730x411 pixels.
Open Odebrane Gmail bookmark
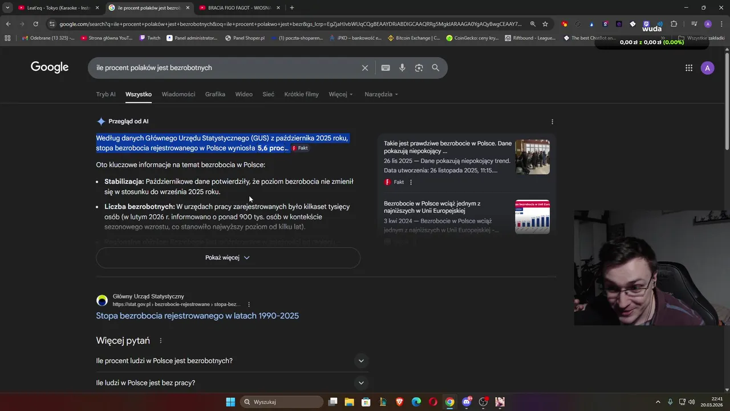pyautogui.click(x=48, y=38)
